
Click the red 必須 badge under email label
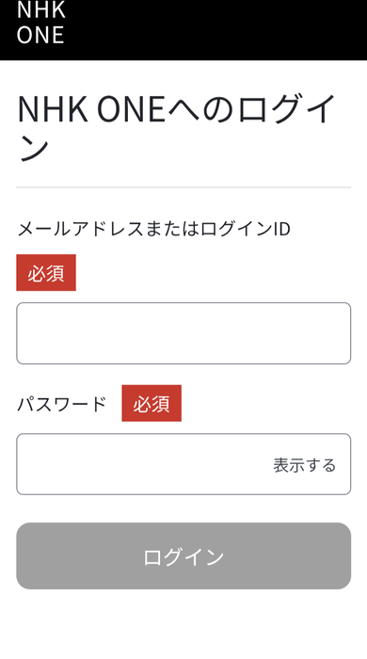click(x=46, y=272)
